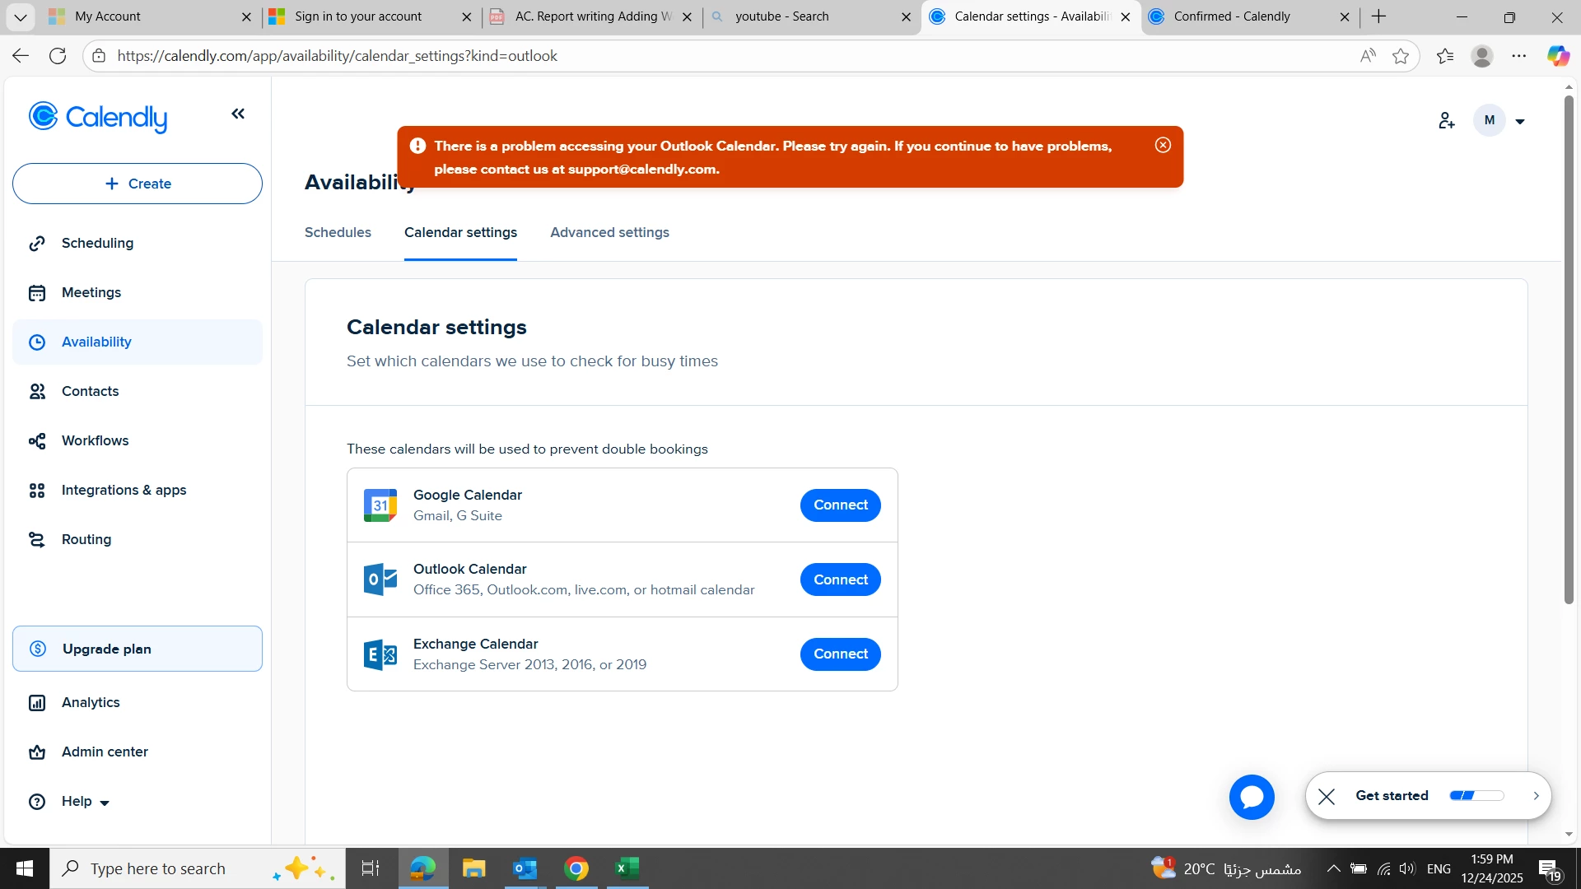Switch to the Schedules tab
This screenshot has width=1581, height=889.
point(338,232)
